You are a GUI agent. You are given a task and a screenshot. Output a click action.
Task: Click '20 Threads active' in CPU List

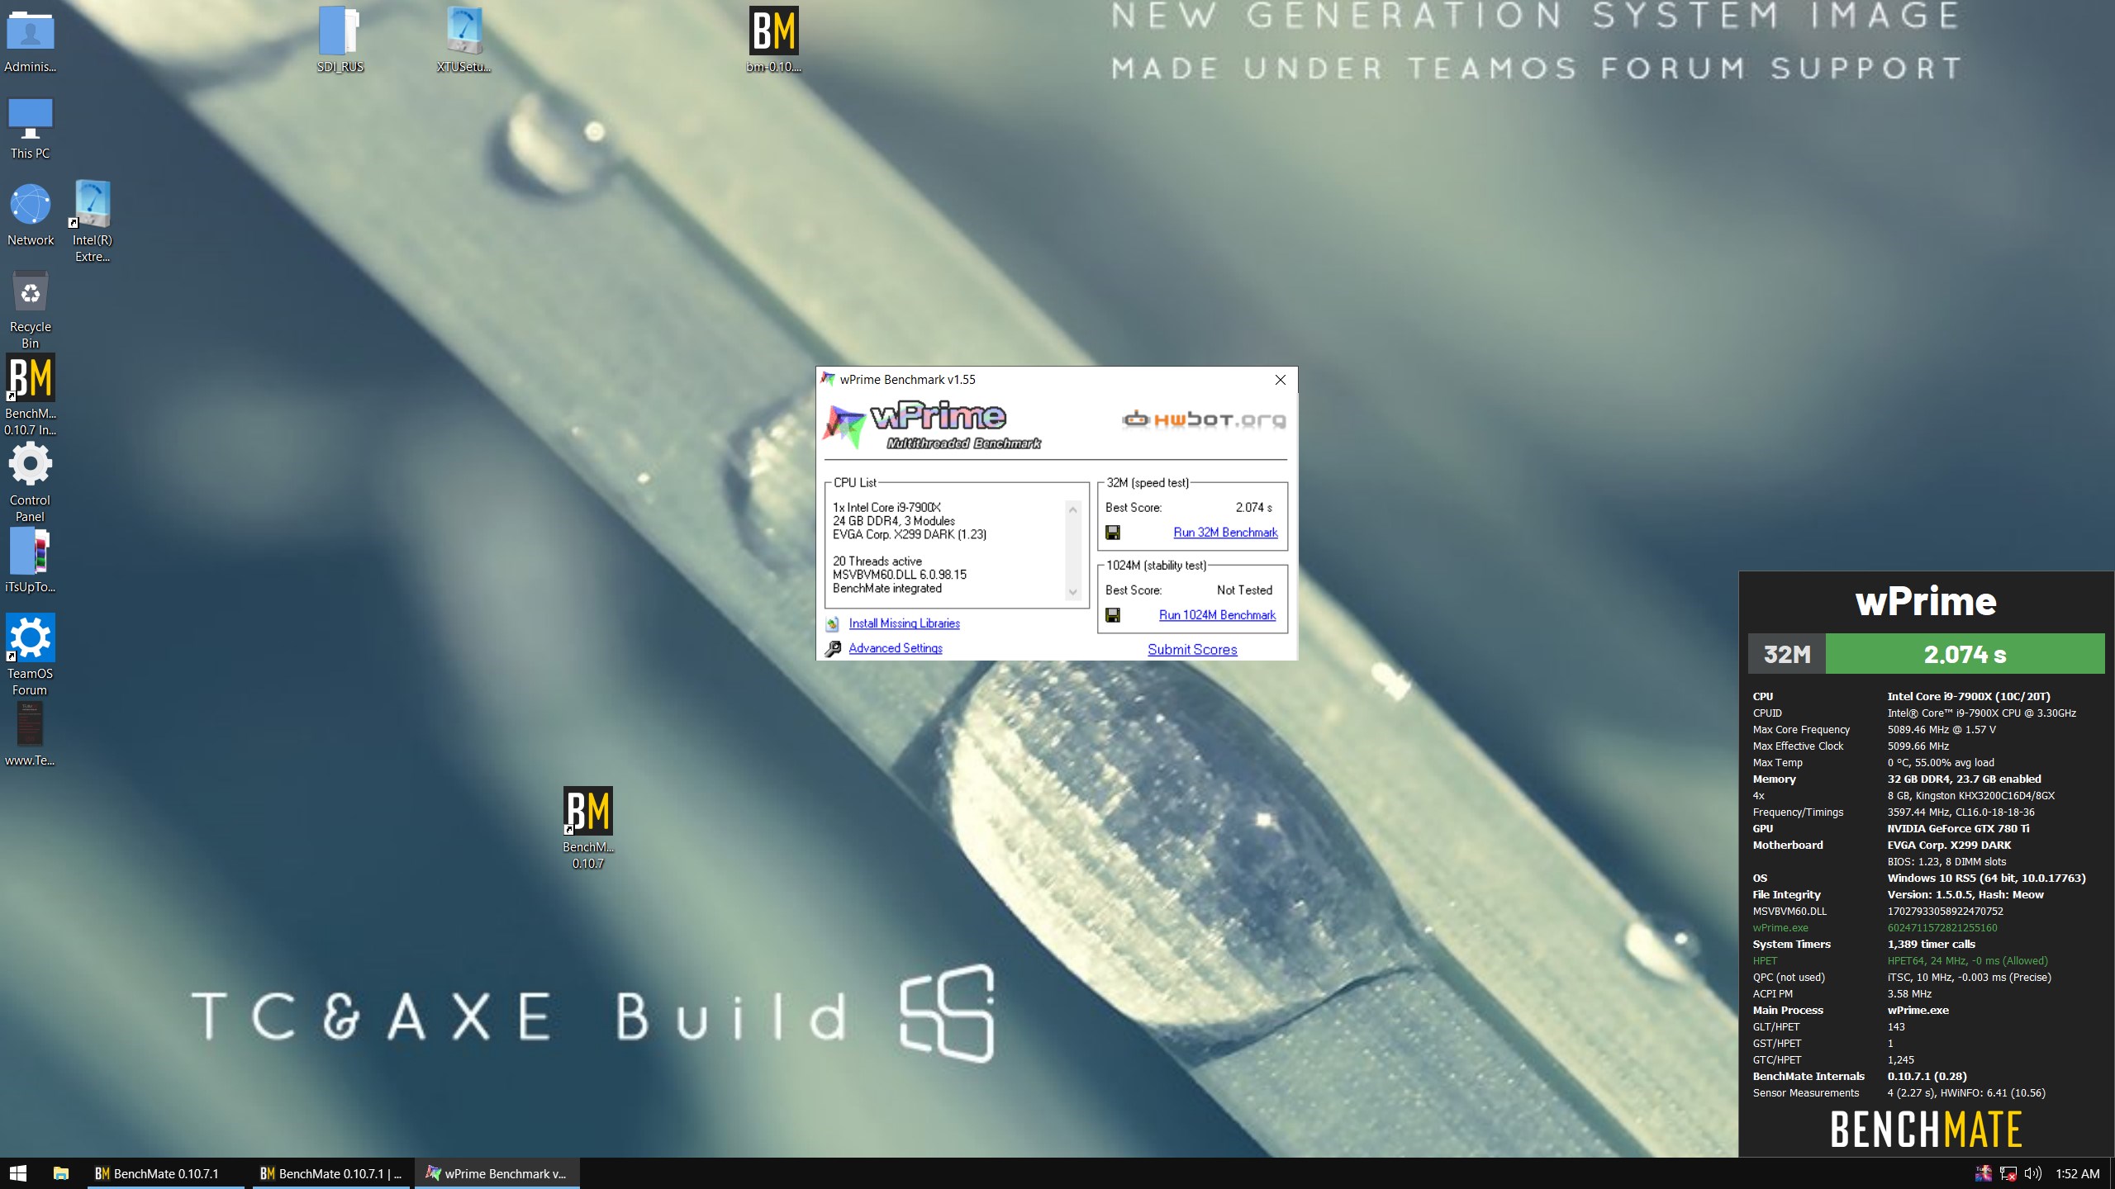pyautogui.click(x=877, y=561)
